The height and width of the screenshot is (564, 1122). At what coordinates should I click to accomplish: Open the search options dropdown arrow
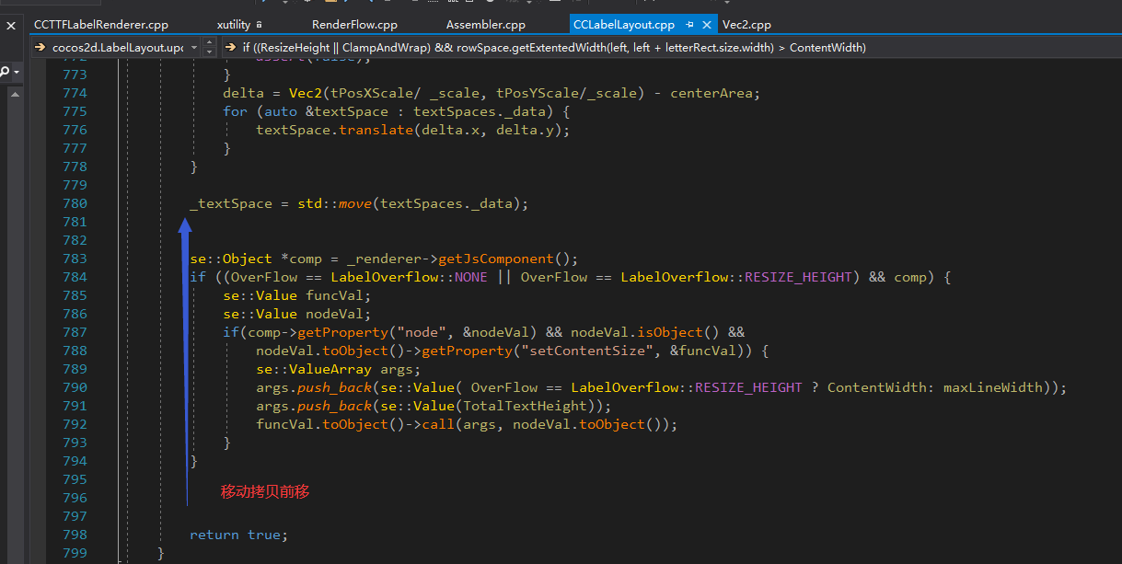tap(16, 72)
